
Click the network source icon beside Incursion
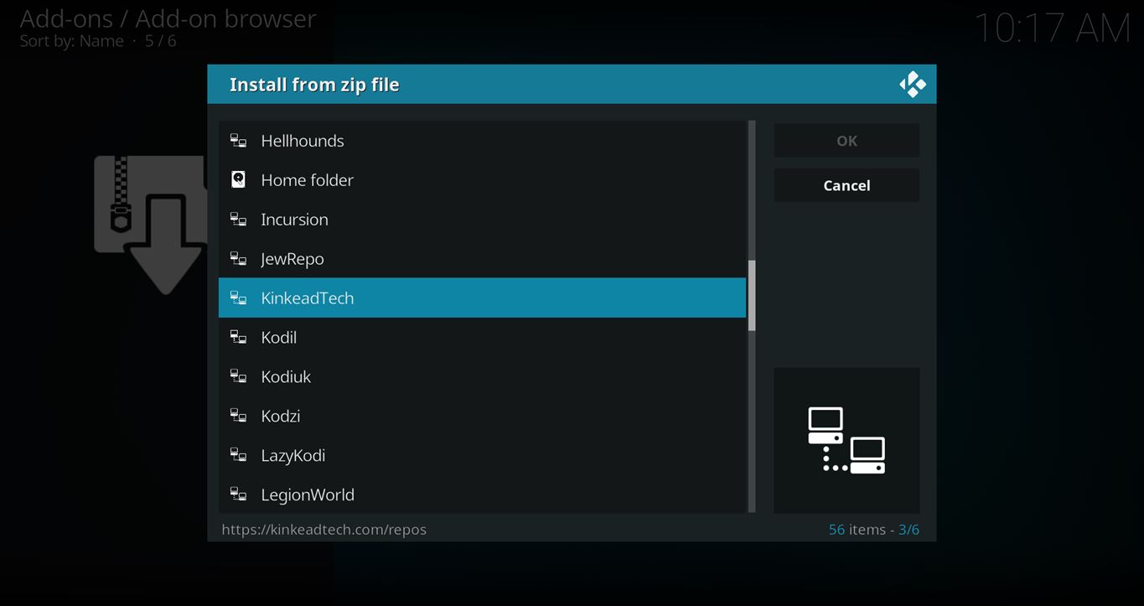click(x=239, y=220)
